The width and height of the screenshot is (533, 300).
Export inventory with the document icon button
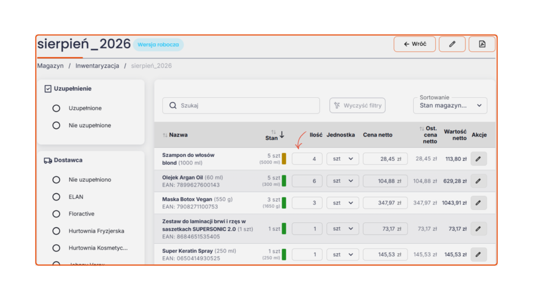point(481,44)
